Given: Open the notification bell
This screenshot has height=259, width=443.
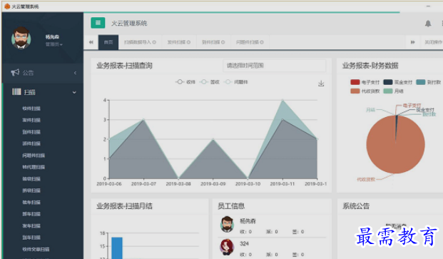Looking at the screenshot, I should [428, 24].
